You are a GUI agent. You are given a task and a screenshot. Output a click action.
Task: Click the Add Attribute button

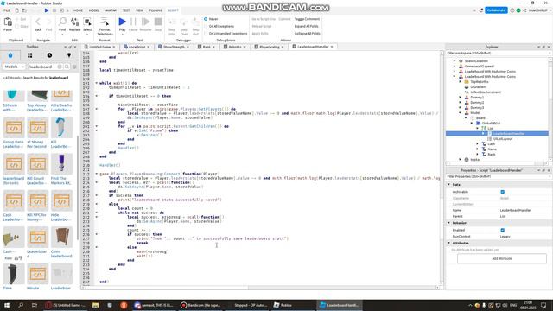pos(501,258)
